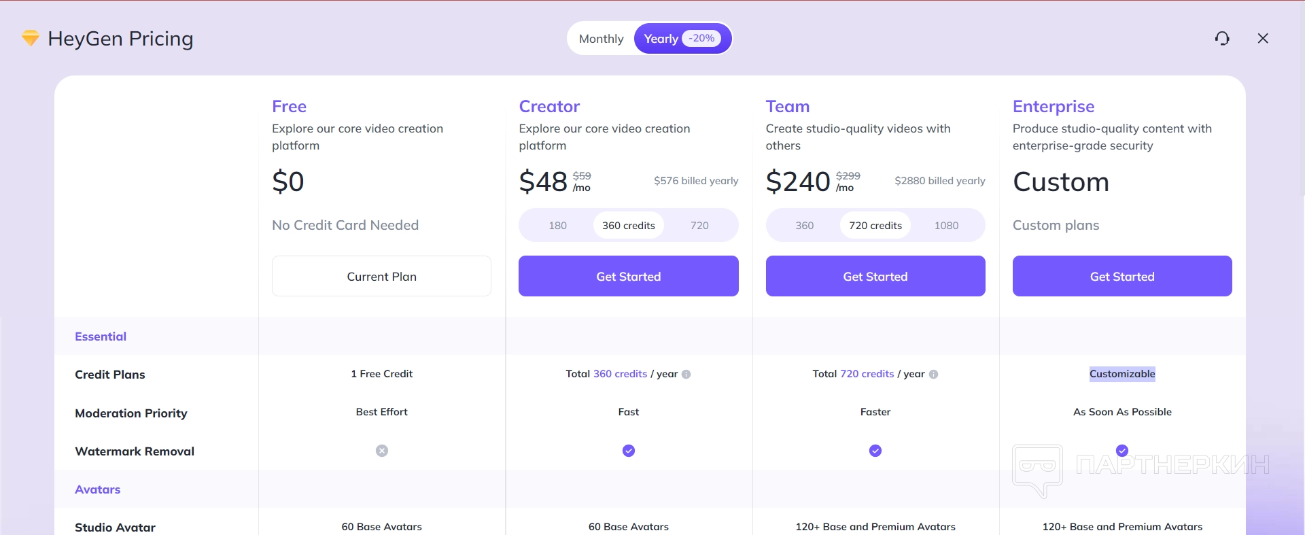1305x535 pixels.
Task: Click info icon next to Creator credits per year
Action: [x=686, y=375]
